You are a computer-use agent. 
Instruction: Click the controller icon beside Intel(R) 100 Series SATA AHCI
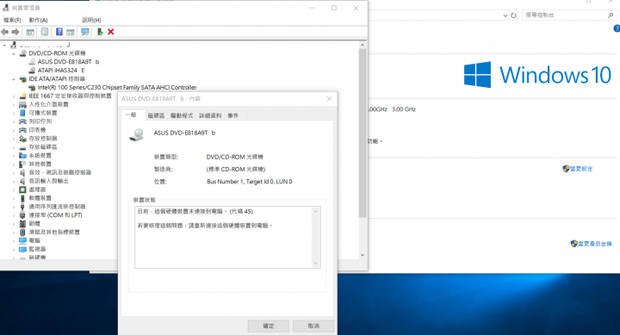32,87
